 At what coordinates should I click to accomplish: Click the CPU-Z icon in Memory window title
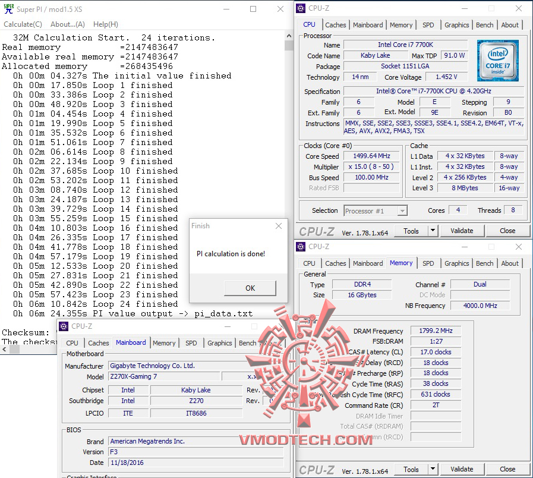[x=301, y=247]
